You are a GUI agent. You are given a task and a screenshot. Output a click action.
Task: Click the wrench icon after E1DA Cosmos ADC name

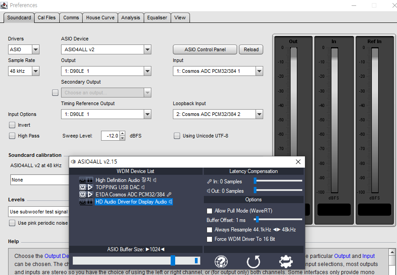[x=169, y=195]
